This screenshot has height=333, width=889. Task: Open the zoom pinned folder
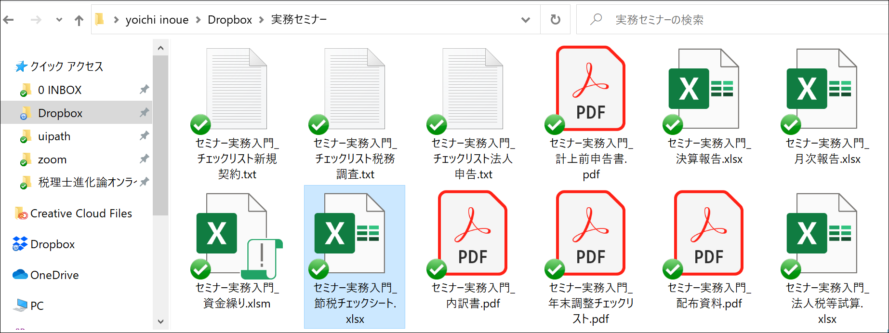pyautogui.click(x=52, y=160)
